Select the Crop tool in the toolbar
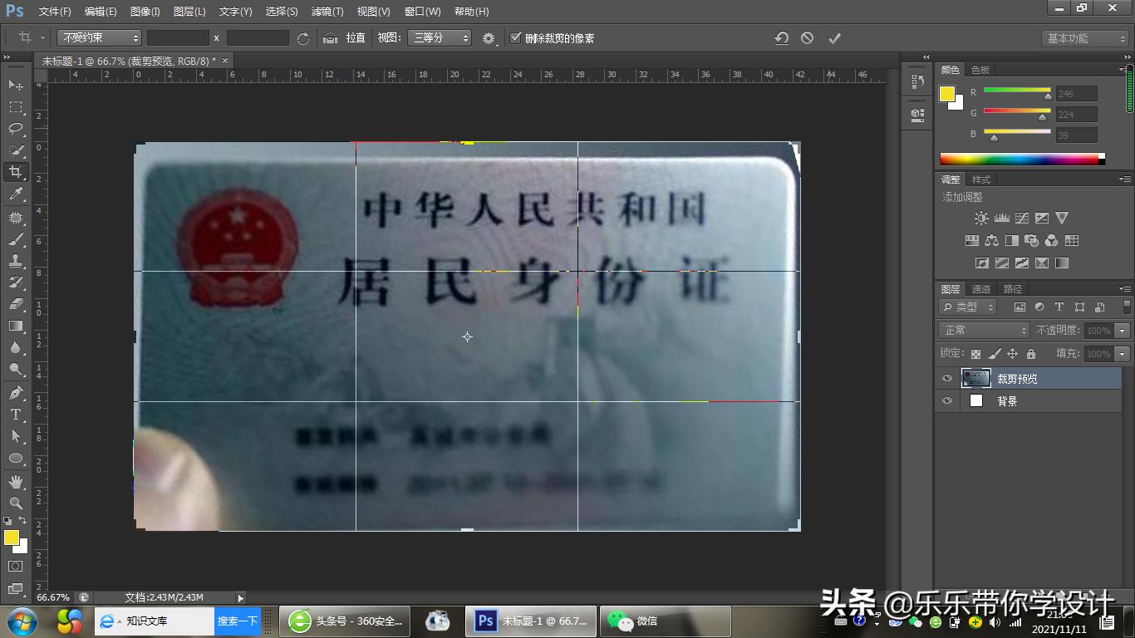 17,172
